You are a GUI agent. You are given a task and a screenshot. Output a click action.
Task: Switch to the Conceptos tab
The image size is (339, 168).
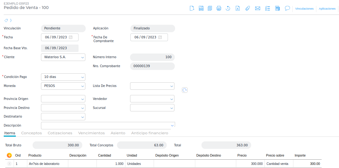(31, 133)
